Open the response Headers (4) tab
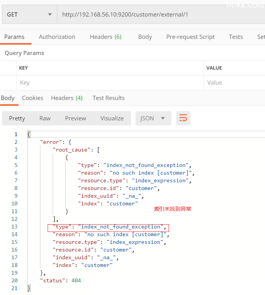 click(x=67, y=98)
